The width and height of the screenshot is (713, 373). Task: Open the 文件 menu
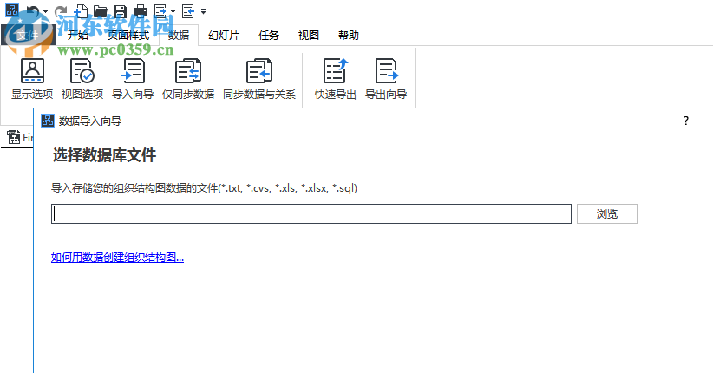pos(27,35)
